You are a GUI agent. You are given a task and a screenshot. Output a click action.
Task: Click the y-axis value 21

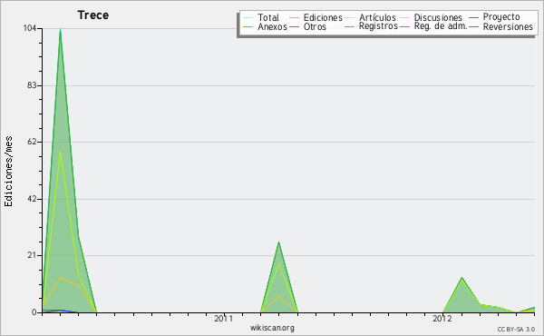pyautogui.click(x=32, y=255)
